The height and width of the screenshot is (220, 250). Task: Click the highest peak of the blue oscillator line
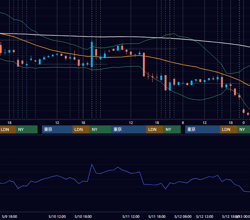coord(92,164)
